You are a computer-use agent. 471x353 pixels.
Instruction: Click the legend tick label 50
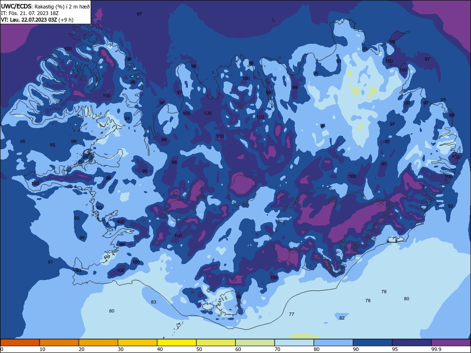click(199, 349)
